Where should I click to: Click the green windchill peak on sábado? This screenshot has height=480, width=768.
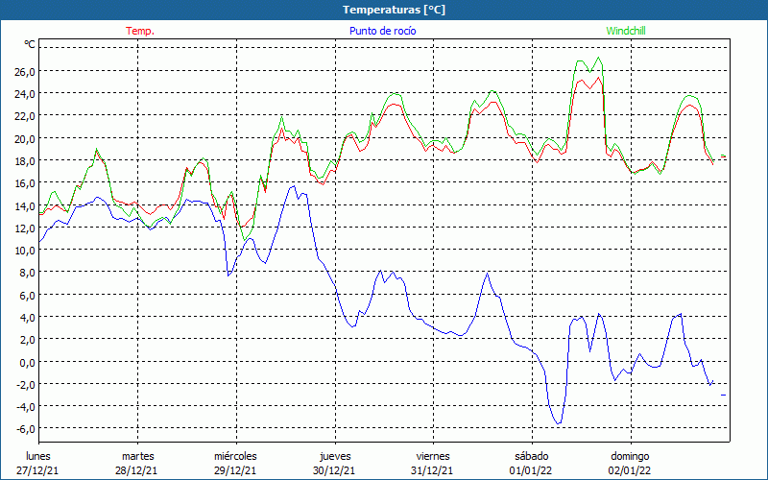pyautogui.click(x=598, y=58)
